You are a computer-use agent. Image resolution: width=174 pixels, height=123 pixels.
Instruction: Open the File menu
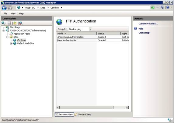5,13
